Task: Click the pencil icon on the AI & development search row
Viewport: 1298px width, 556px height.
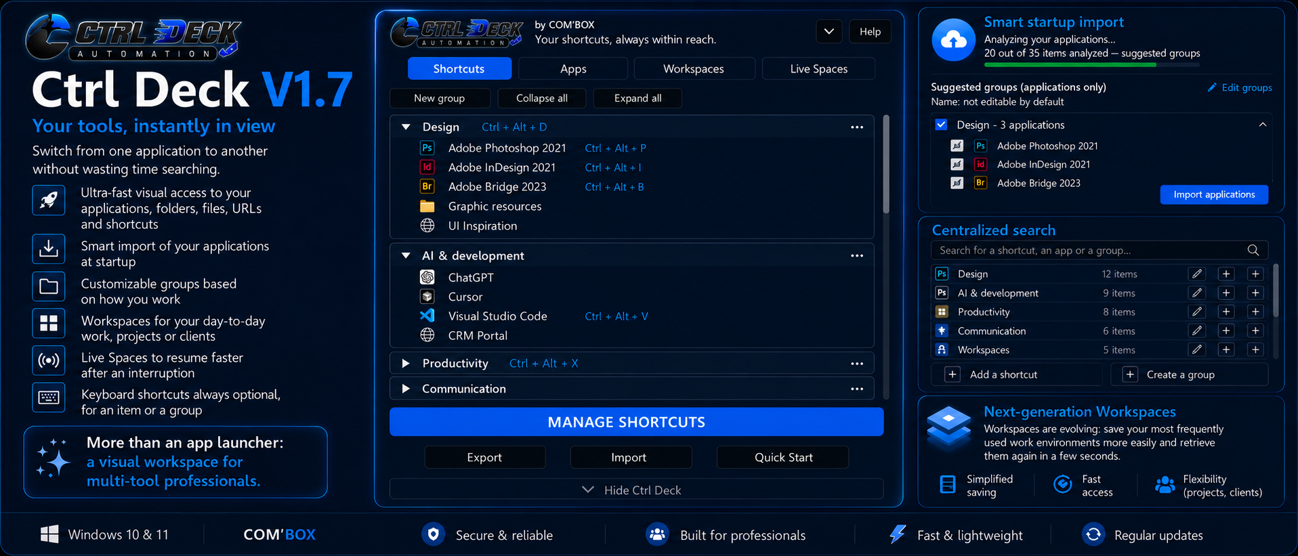Action: (x=1197, y=293)
